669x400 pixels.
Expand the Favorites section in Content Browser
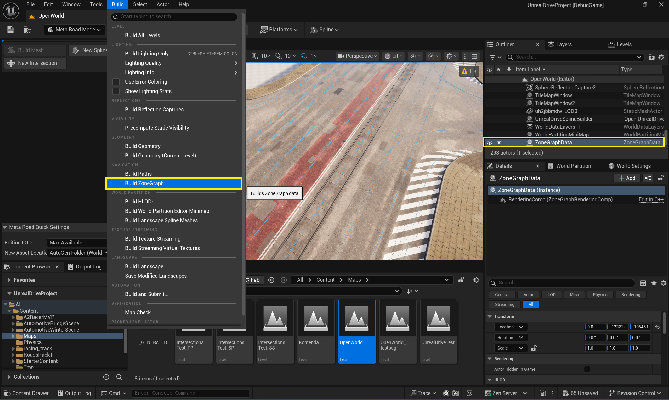[9, 280]
